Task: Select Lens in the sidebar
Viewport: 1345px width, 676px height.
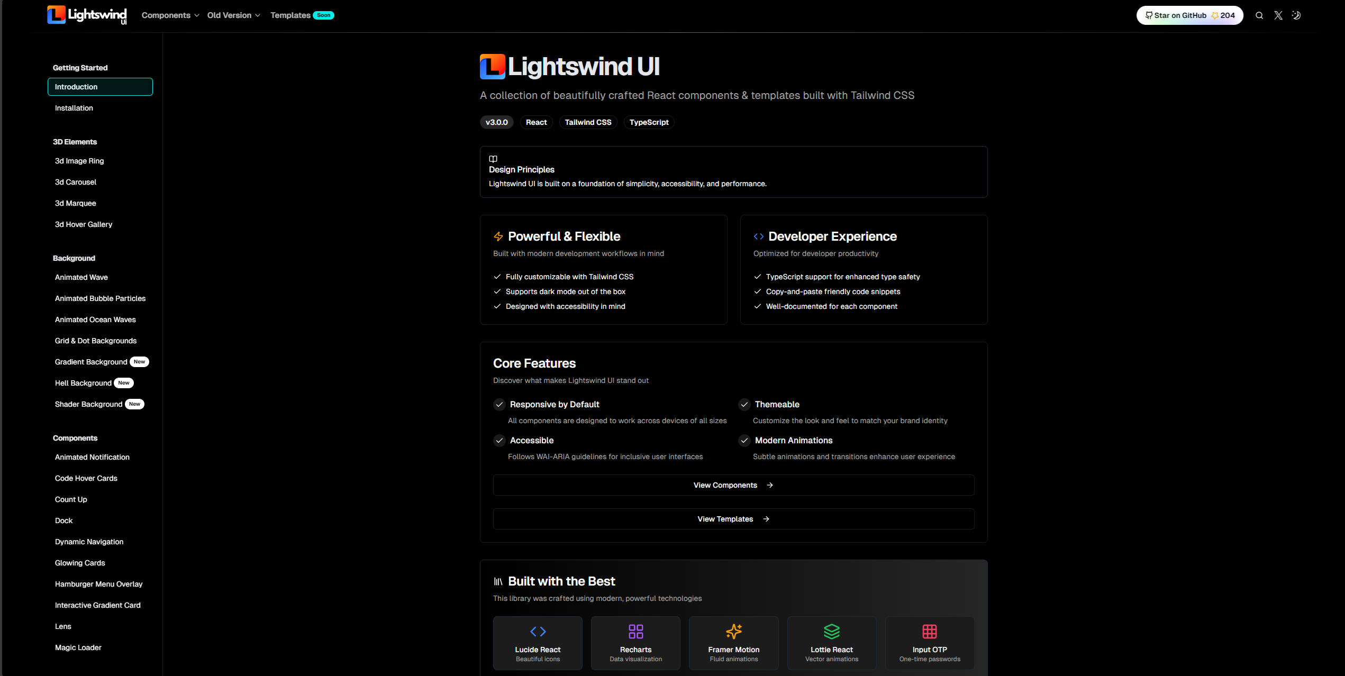Action: click(x=63, y=626)
